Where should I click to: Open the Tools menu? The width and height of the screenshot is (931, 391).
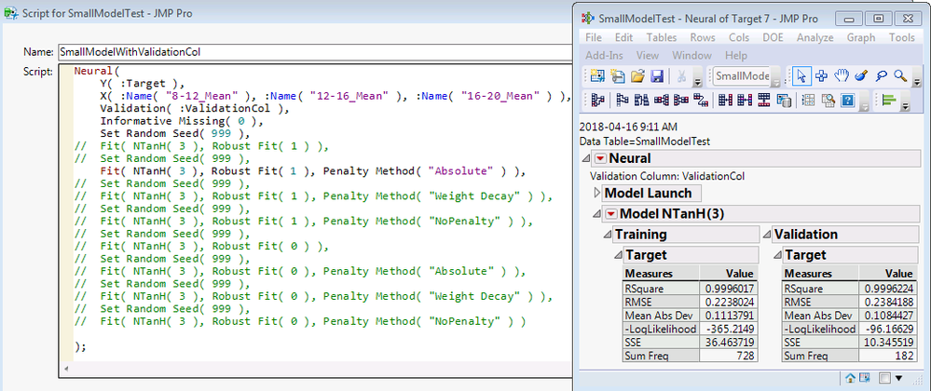pyautogui.click(x=901, y=37)
